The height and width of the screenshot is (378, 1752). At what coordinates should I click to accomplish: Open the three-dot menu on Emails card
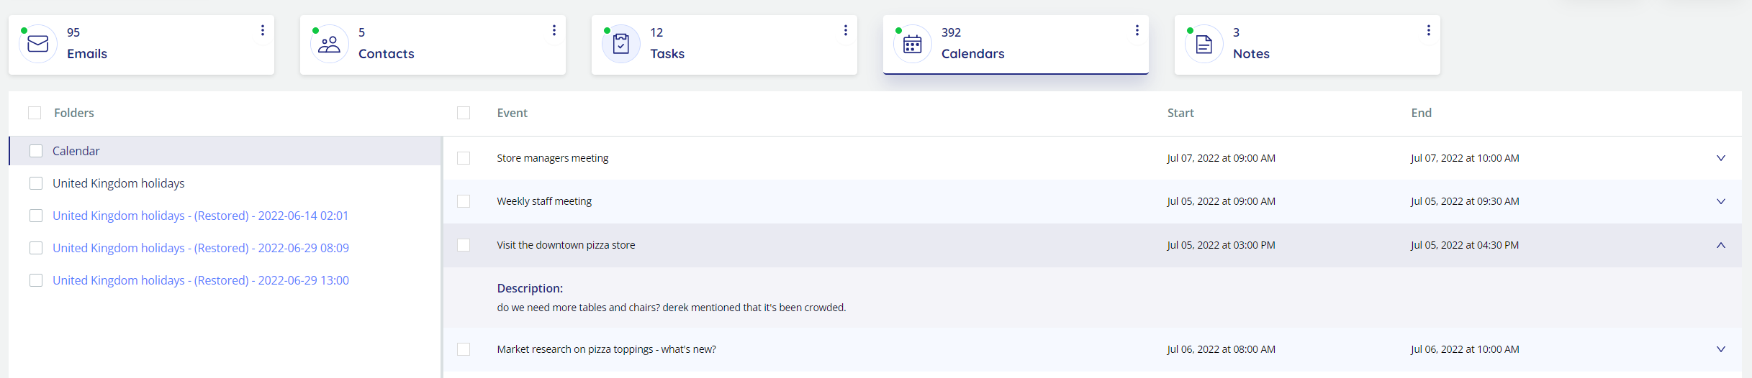pyautogui.click(x=263, y=30)
